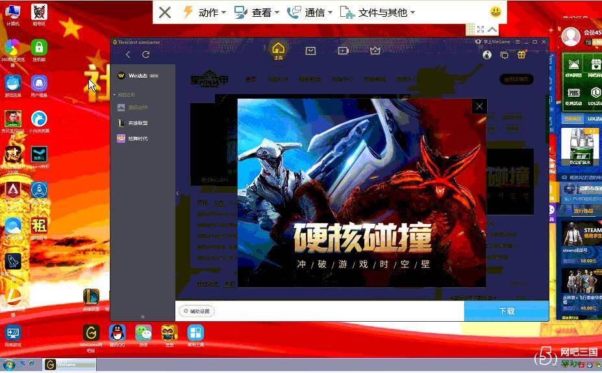Viewport: 602px width, 373px height.
Task: Open WeGame网吧版 desktop icon
Action: point(91,338)
